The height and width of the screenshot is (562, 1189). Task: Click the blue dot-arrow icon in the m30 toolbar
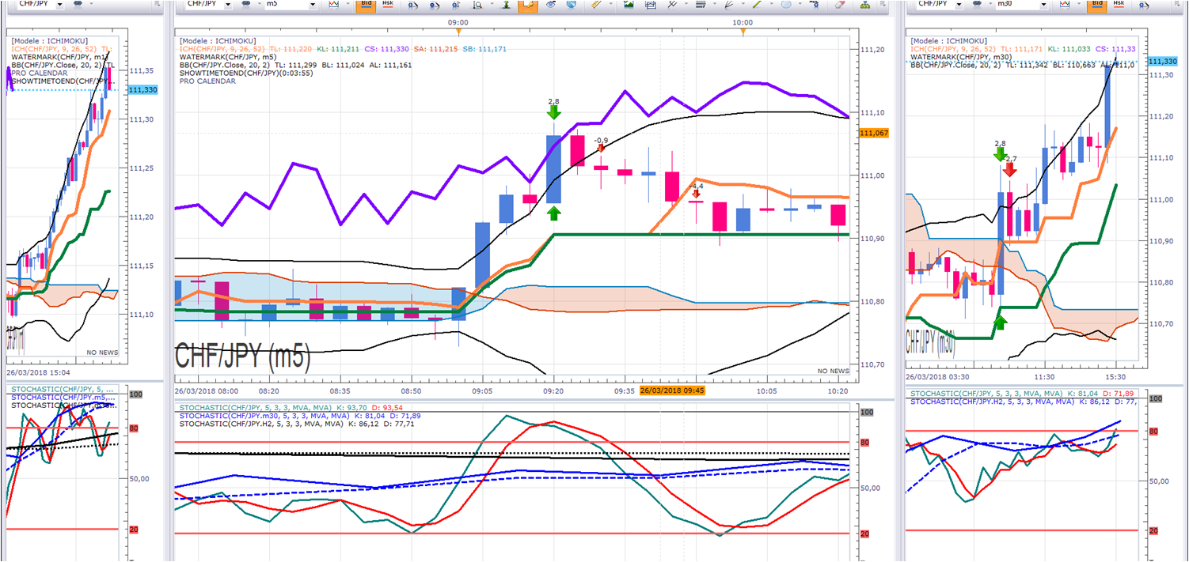coord(1144,5)
